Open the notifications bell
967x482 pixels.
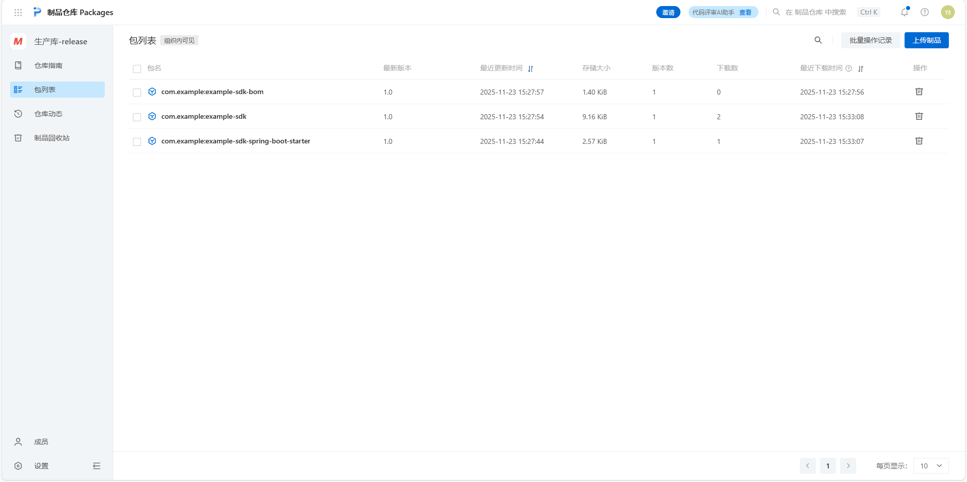click(905, 12)
